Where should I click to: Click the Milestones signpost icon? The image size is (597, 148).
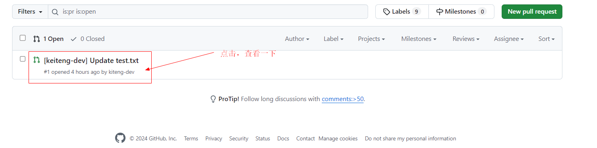click(x=440, y=12)
